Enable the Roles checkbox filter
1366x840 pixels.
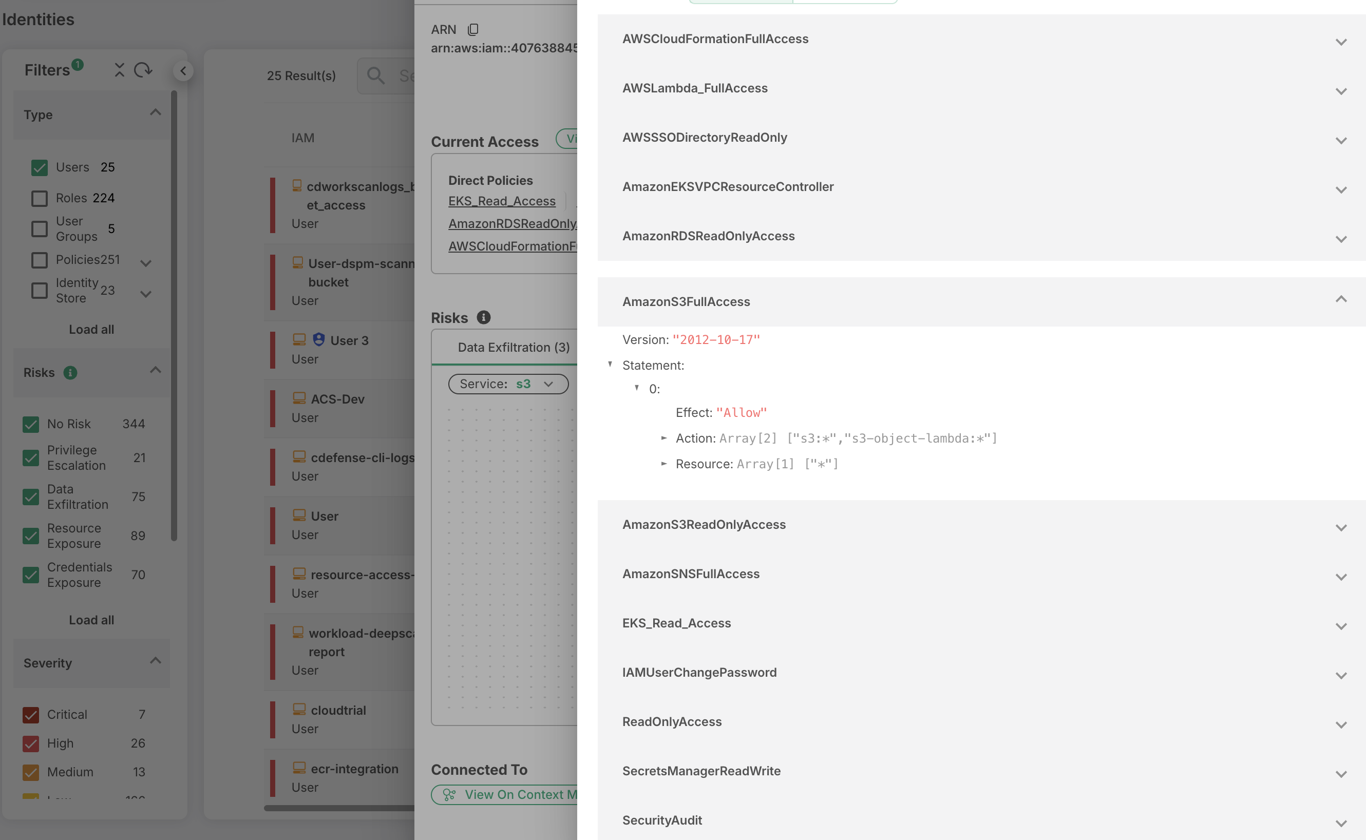point(40,198)
